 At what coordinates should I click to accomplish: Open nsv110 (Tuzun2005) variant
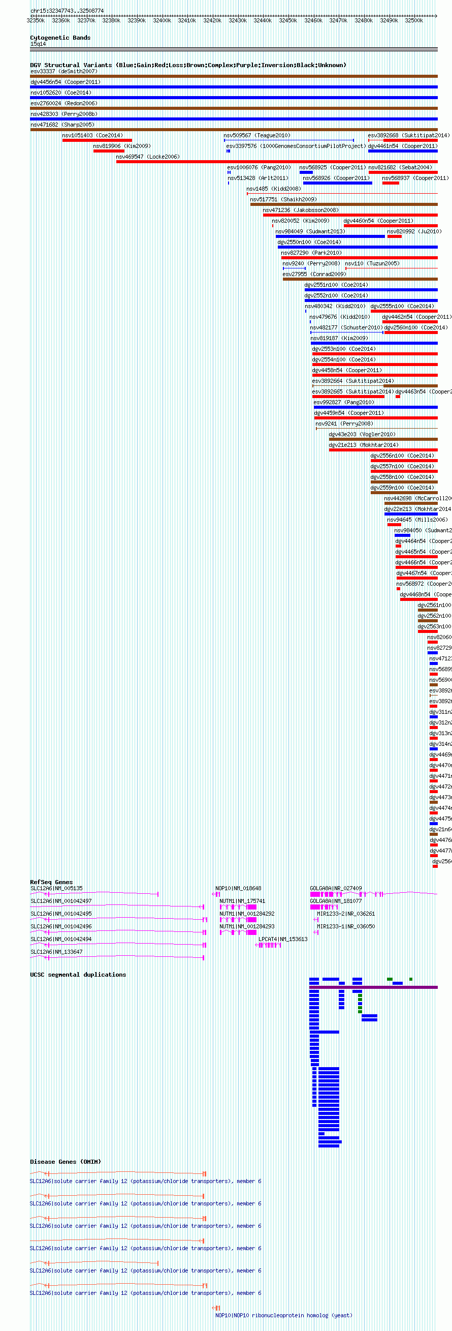pos(391,268)
